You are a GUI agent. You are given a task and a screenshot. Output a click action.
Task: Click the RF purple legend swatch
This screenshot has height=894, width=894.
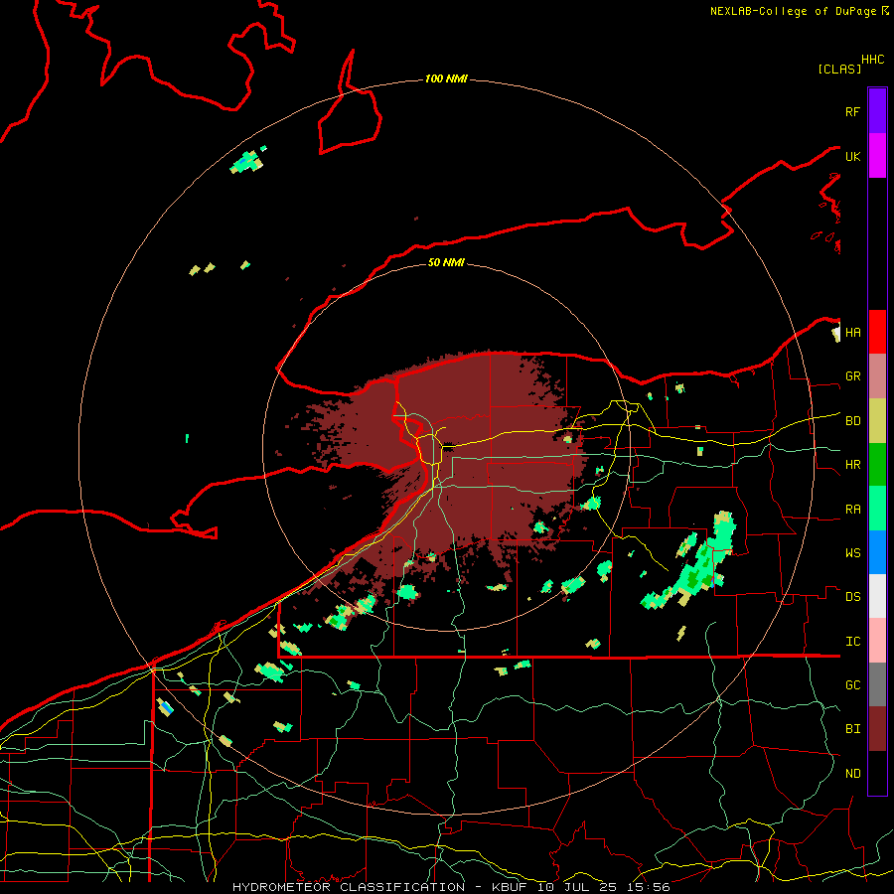pyautogui.click(x=877, y=111)
